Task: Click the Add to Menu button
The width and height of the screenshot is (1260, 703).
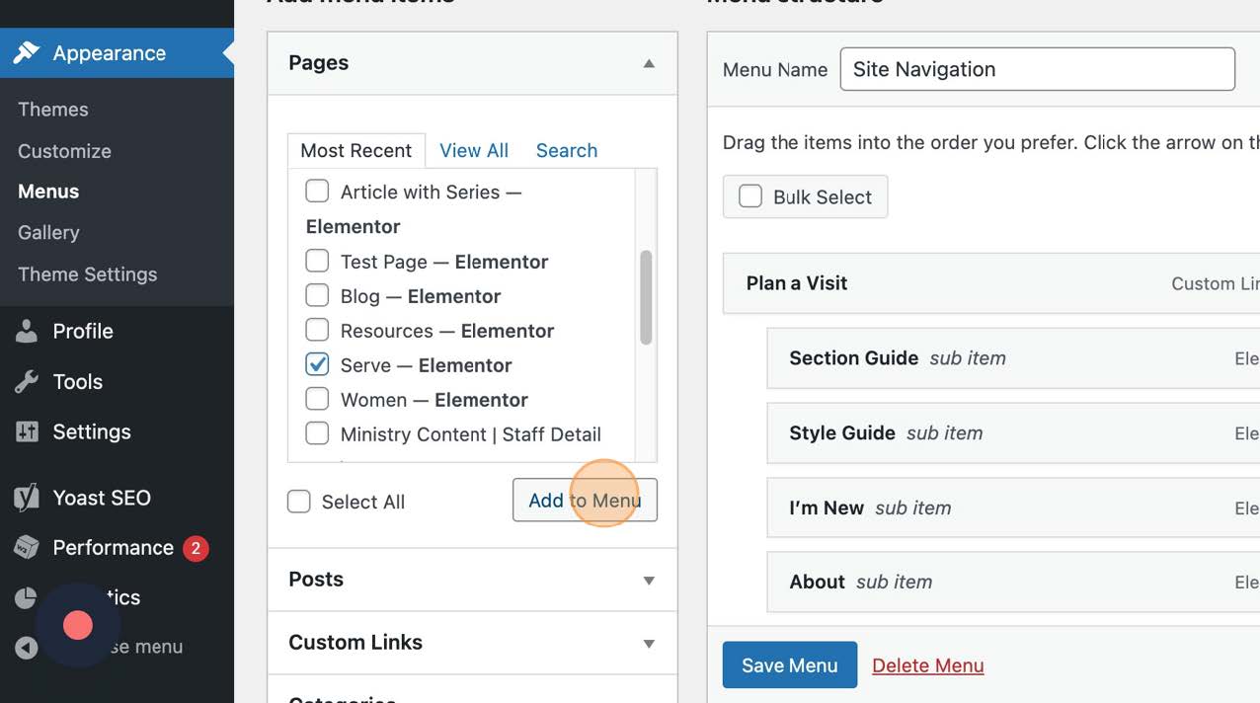Action: click(585, 501)
